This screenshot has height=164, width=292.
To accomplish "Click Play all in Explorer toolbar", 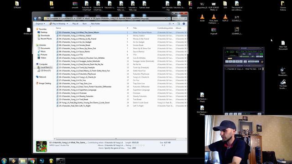I will (75, 24).
